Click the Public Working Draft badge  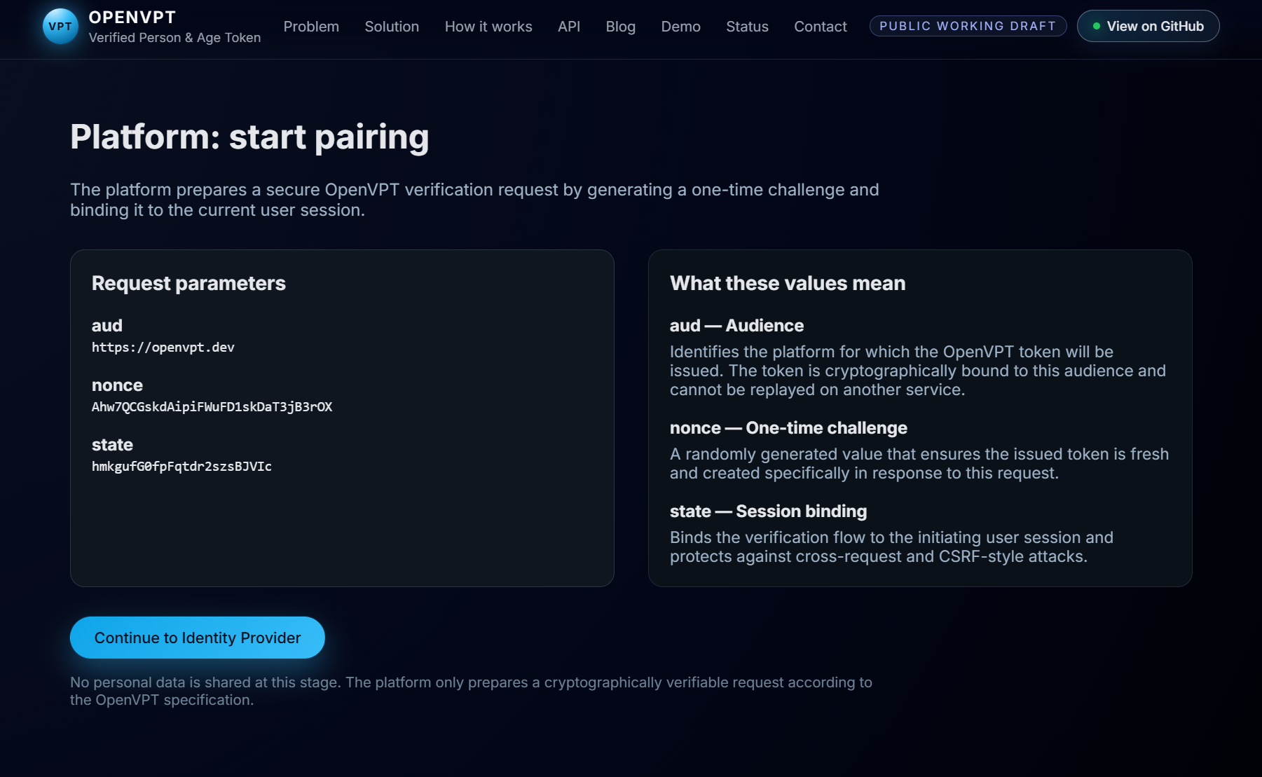coord(968,26)
